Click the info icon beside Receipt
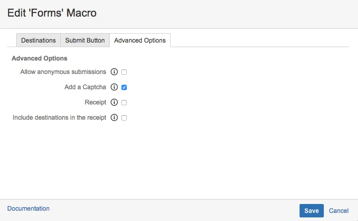Screen dimensions: 358x221 114,102
